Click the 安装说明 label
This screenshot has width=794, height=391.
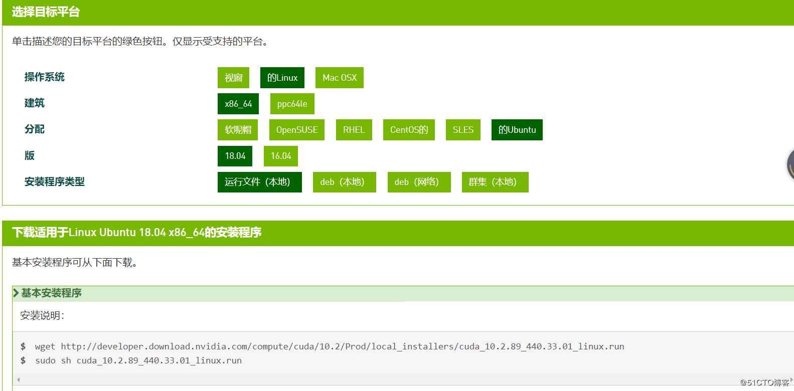42,315
